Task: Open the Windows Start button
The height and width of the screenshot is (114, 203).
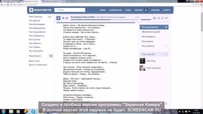Action: point(3,111)
